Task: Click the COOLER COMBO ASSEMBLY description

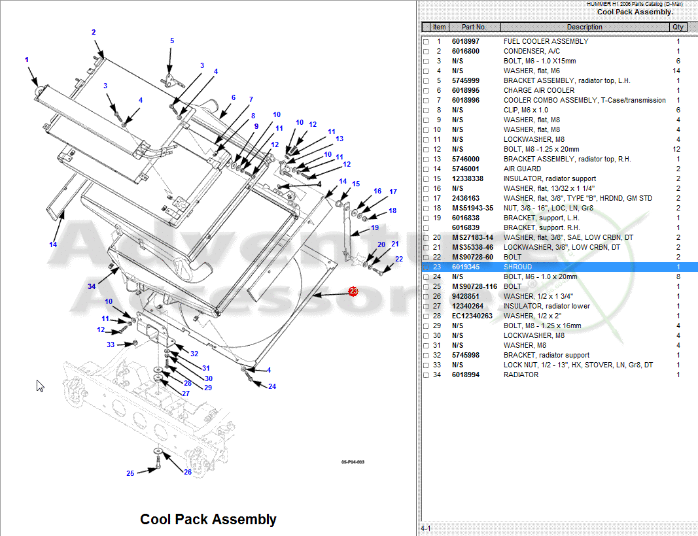Action: tap(584, 101)
